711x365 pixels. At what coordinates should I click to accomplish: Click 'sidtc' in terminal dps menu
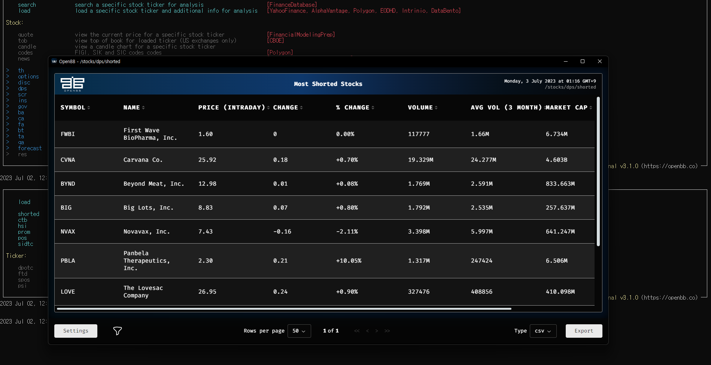tap(25, 244)
